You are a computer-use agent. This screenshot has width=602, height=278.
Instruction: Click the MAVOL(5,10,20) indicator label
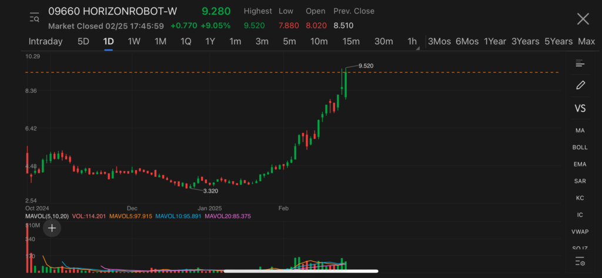47,216
